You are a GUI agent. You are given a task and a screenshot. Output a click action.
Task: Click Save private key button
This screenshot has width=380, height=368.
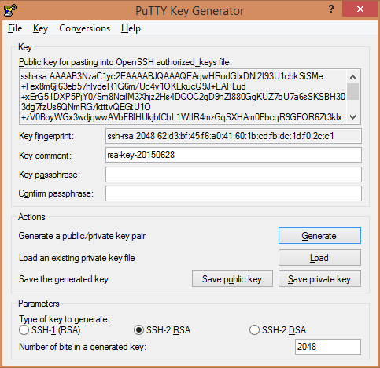tap(319, 279)
